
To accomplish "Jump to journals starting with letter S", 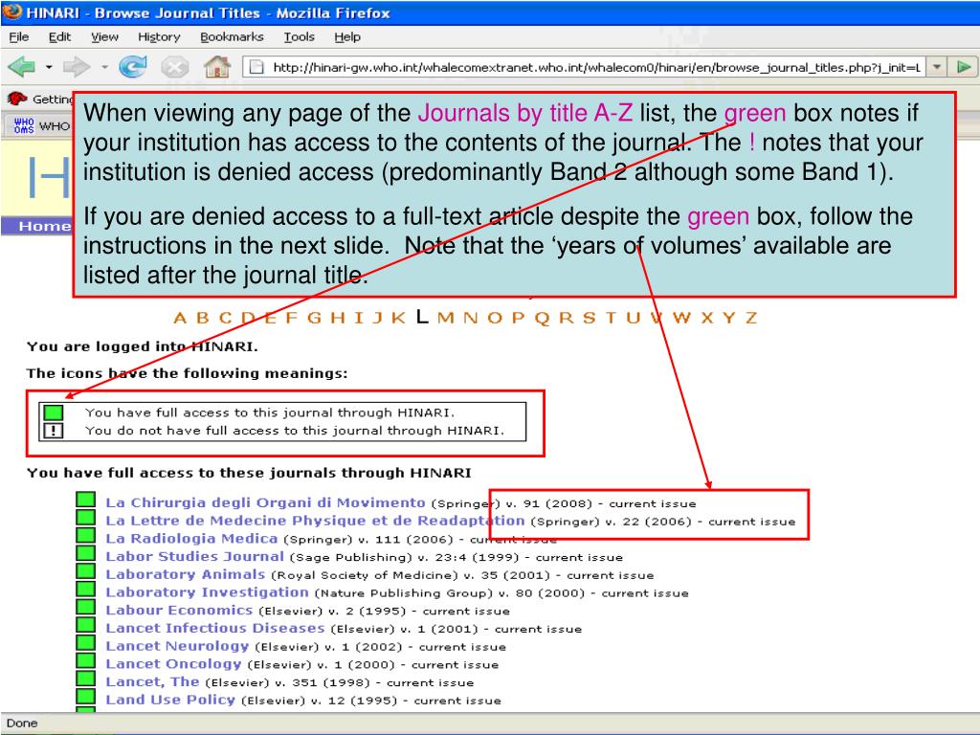I will coord(589,318).
